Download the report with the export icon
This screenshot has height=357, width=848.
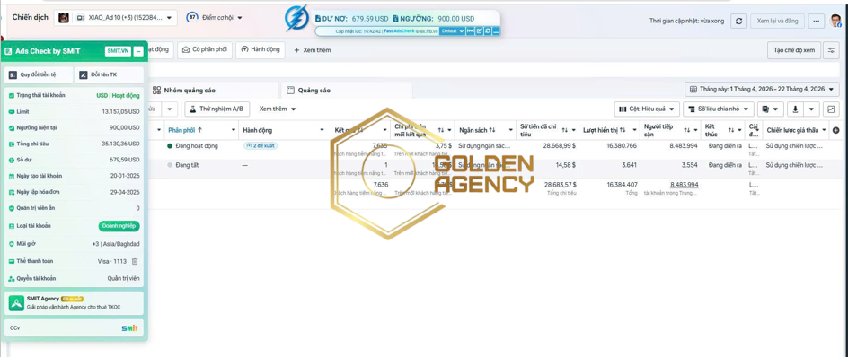[x=795, y=109]
